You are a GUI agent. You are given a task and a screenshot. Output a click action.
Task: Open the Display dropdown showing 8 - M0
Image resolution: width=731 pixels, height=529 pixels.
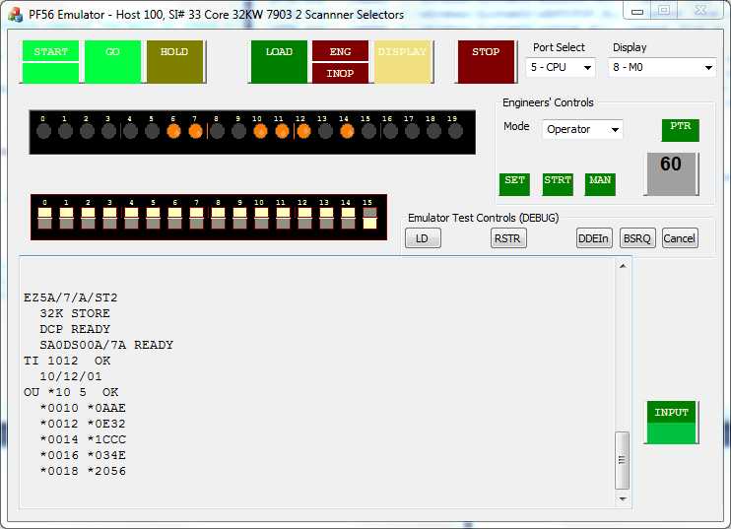point(662,68)
